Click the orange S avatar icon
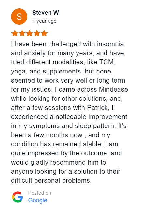The width and height of the screenshot is (141, 211). [19, 17]
